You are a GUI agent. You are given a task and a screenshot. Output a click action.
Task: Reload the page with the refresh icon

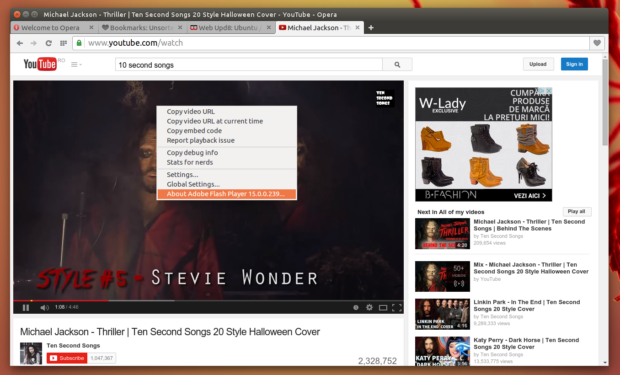48,43
